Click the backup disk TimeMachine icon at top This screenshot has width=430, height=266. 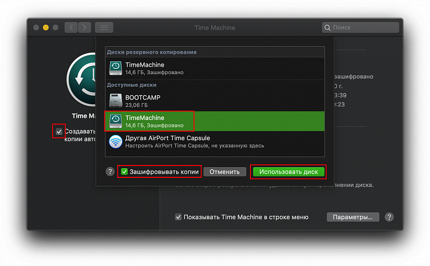(116, 68)
